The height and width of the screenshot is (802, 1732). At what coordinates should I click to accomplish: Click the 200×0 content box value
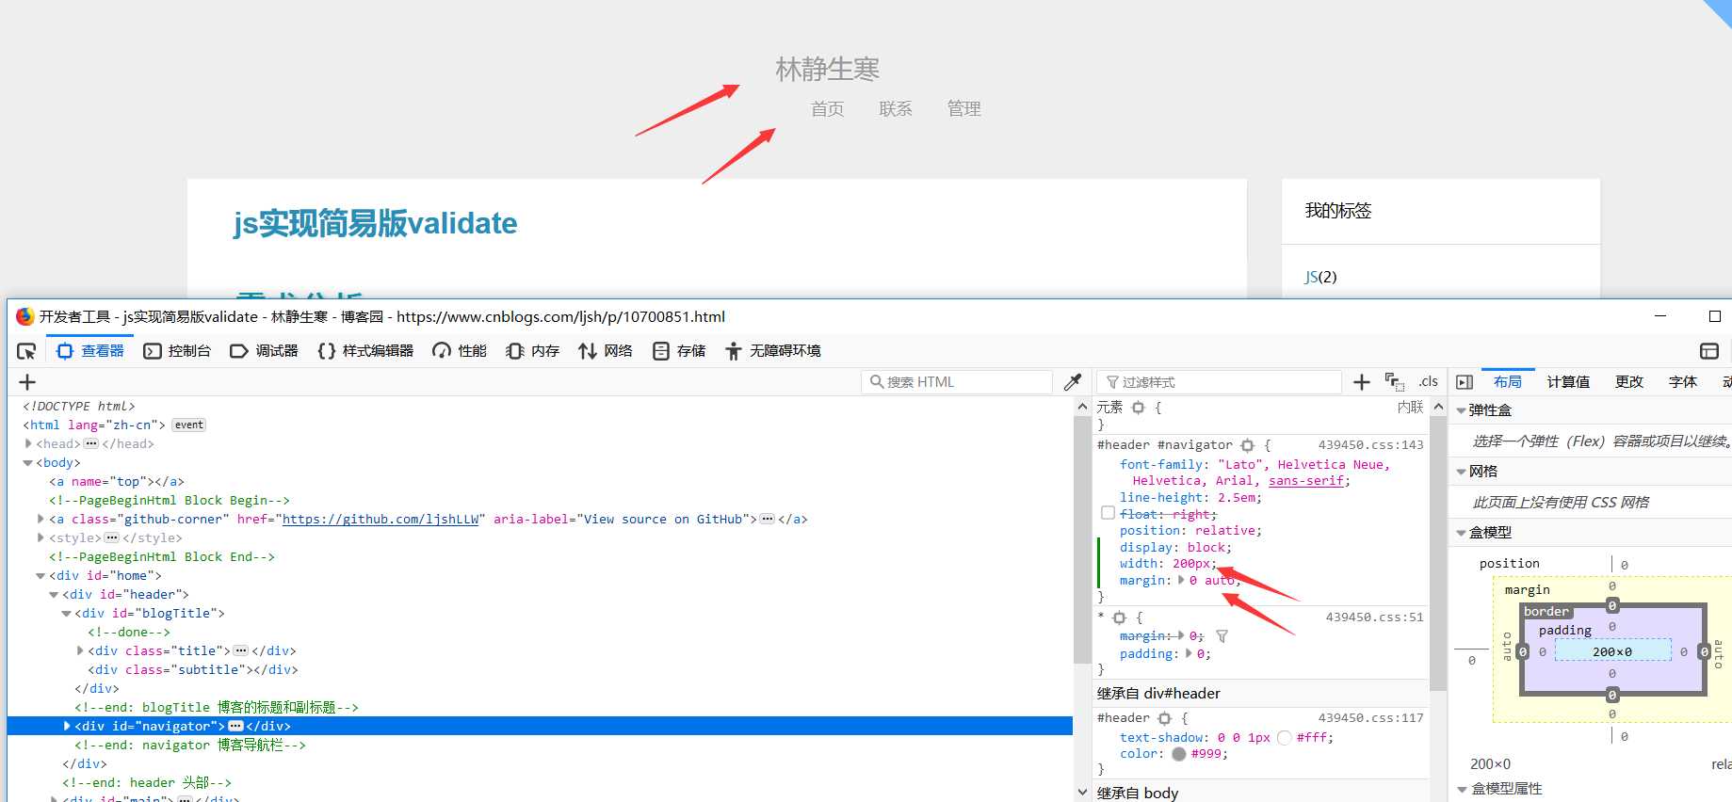click(1612, 651)
